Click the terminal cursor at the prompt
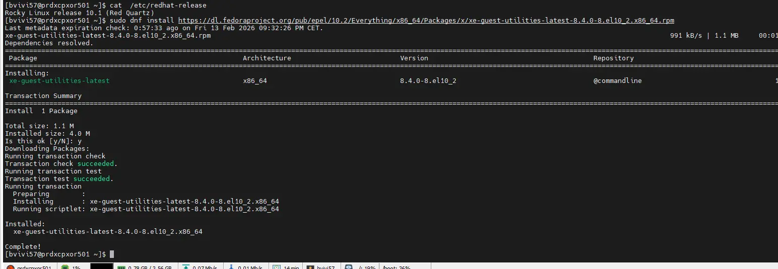 click(x=112, y=254)
